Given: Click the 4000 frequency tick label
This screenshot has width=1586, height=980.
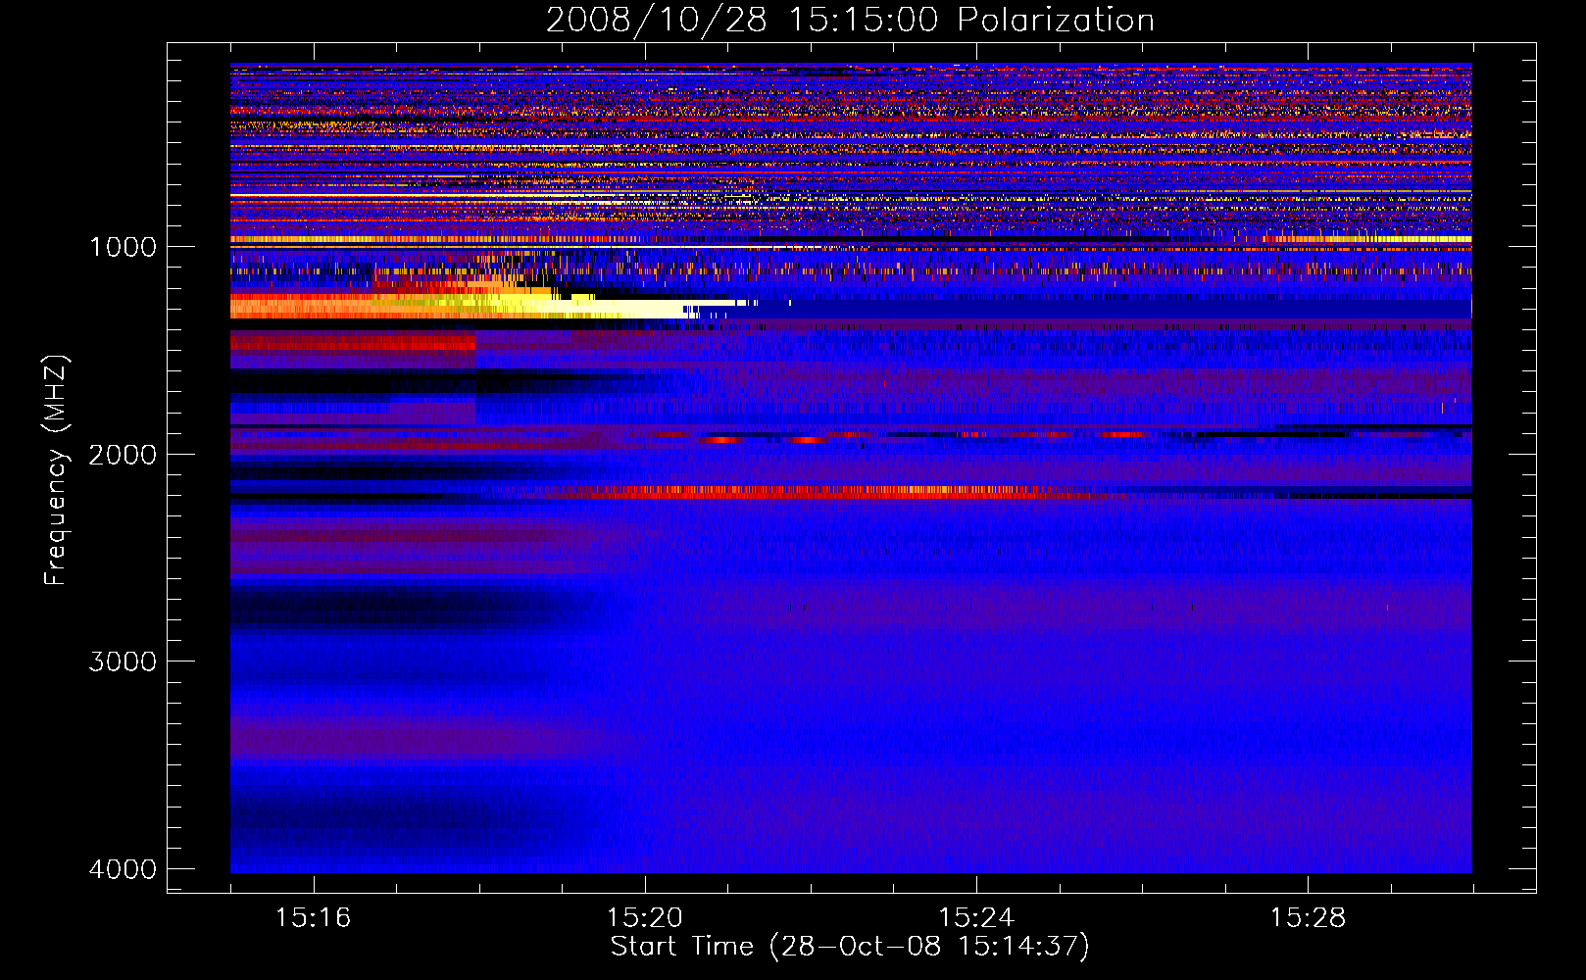Looking at the screenshot, I should pos(123,869).
